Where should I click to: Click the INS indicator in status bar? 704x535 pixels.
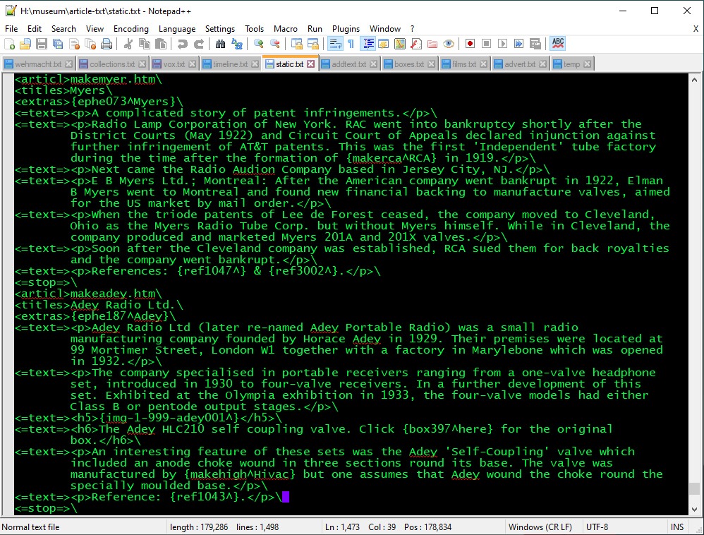coord(677,527)
